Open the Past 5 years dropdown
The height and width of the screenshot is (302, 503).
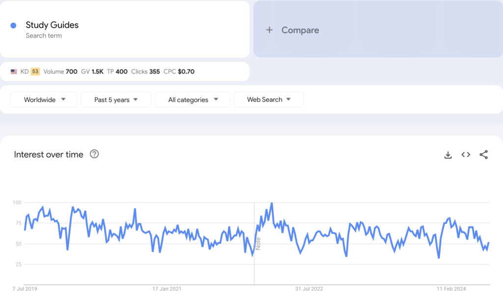coord(116,100)
